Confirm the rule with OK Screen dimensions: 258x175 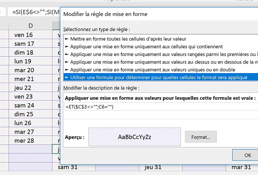246,155
